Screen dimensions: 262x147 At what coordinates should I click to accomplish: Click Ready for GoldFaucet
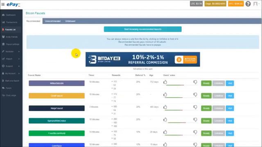[206, 96]
